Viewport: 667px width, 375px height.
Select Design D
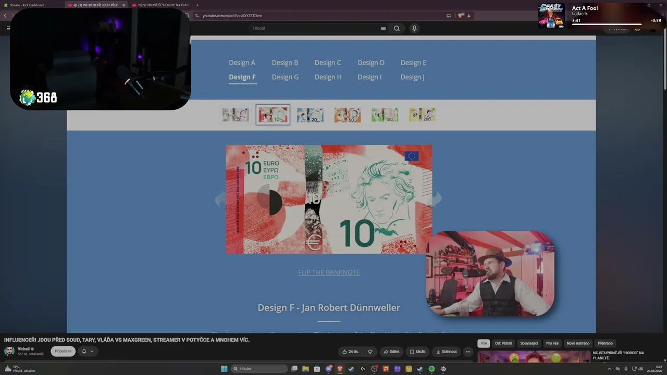click(371, 63)
